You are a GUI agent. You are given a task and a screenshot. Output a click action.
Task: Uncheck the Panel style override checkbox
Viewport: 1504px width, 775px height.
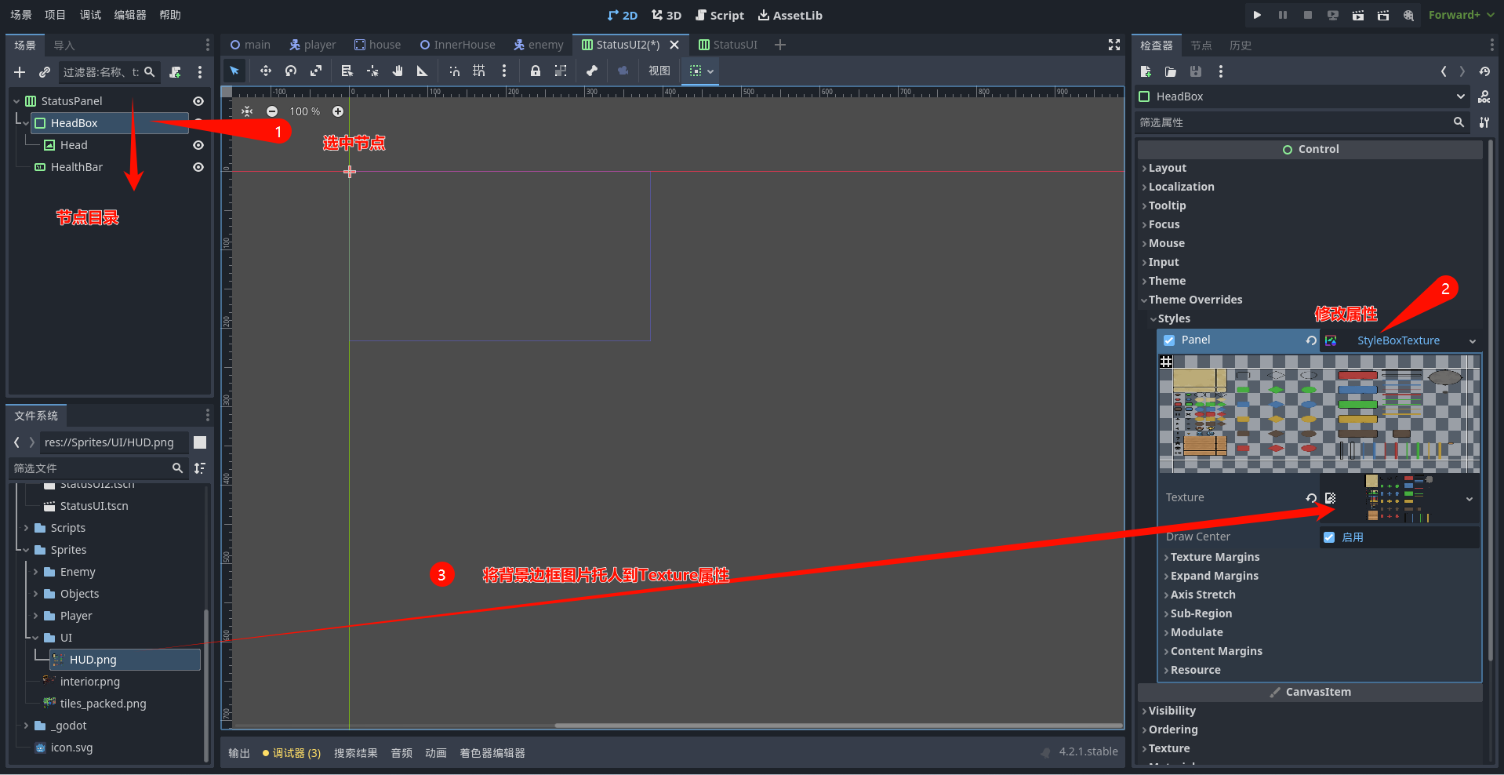click(x=1169, y=340)
